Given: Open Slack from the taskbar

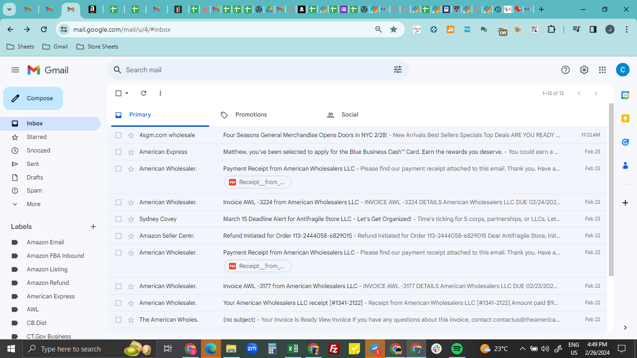Looking at the screenshot, I should click(x=436, y=349).
